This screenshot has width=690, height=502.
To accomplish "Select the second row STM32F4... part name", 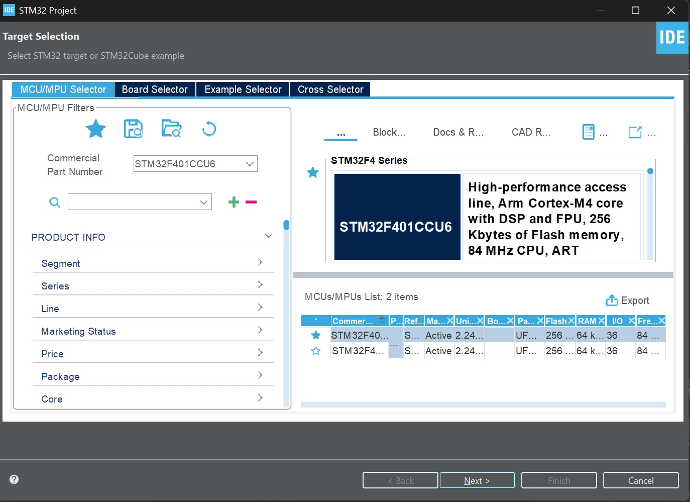I will (358, 351).
